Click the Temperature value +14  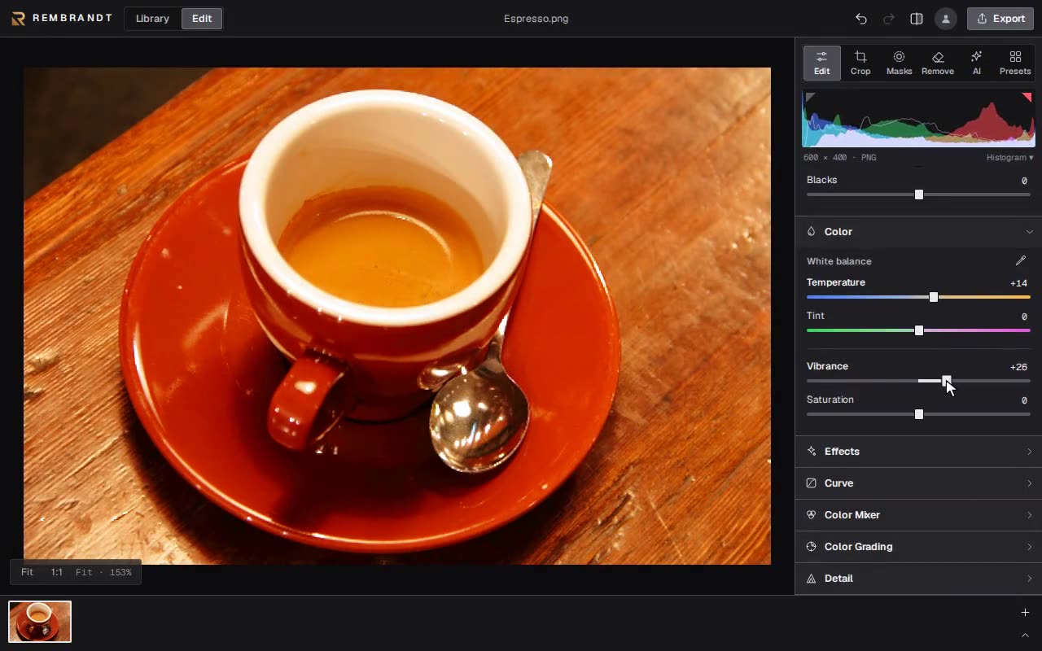pos(1018,283)
